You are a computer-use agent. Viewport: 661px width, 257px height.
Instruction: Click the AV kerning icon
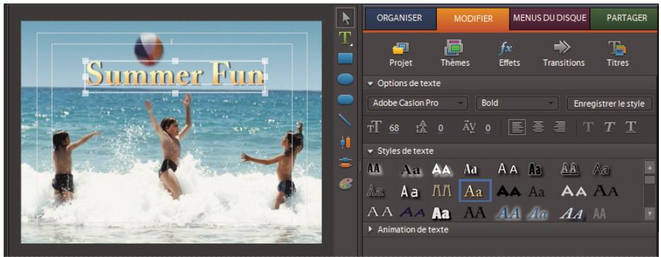[x=469, y=127]
